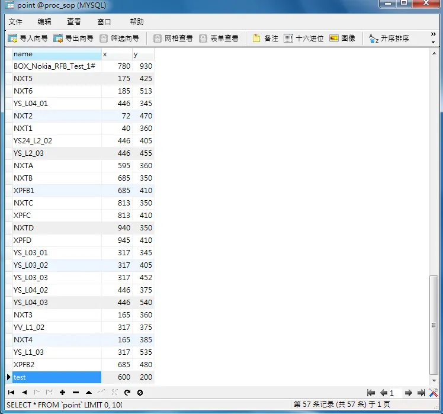Open the 查看 menu
443x414 pixels.
coord(74,22)
